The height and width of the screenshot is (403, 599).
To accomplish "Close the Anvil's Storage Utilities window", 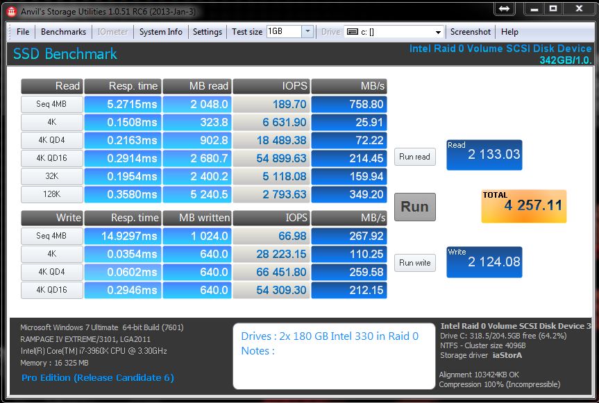I will pyautogui.click(x=579, y=8).
